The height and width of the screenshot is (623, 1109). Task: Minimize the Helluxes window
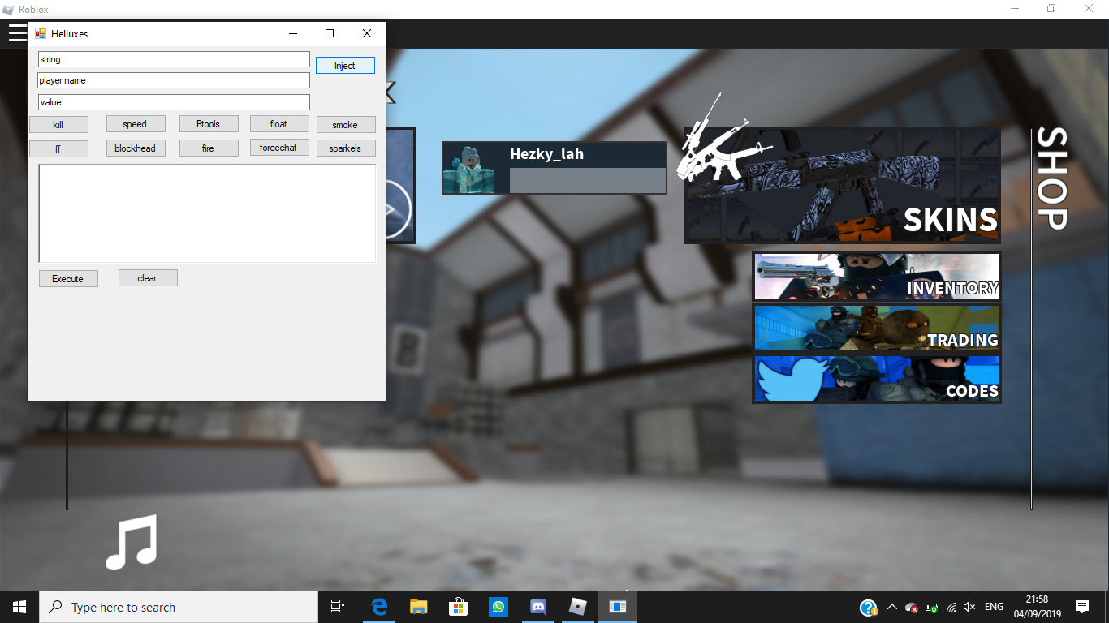pyautogui.click(x=292, y=33)
